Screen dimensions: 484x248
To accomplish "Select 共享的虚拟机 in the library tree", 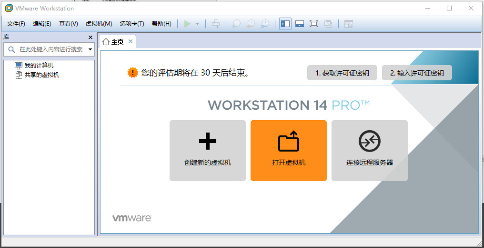I will [41, 75].
